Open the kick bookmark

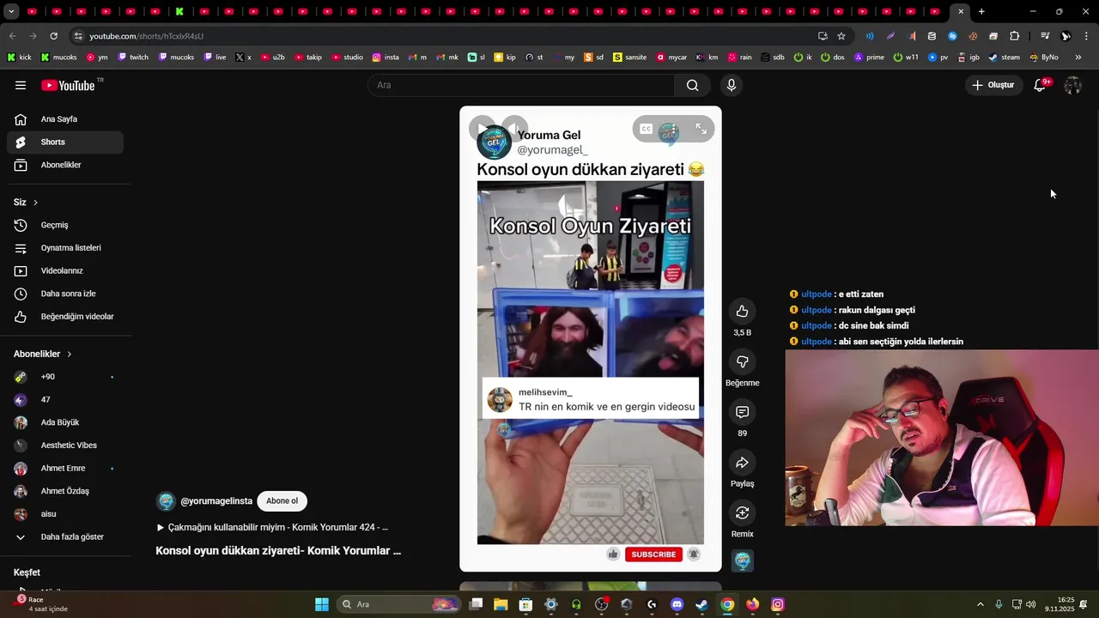pyautogui.click(x=19, y=58)
